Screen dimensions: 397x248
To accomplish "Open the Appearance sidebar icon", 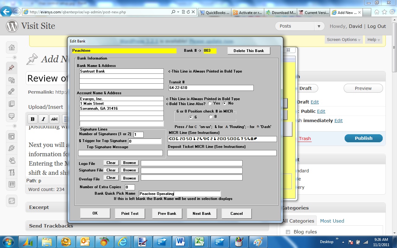I will click(x=12, y=136).
